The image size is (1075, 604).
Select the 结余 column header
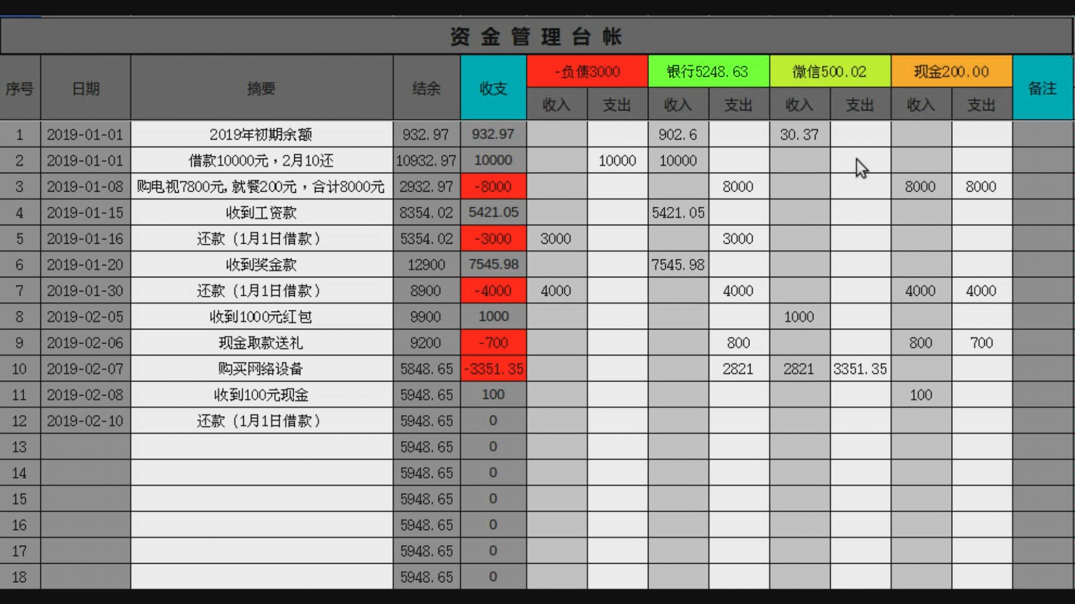pos(427,88)
